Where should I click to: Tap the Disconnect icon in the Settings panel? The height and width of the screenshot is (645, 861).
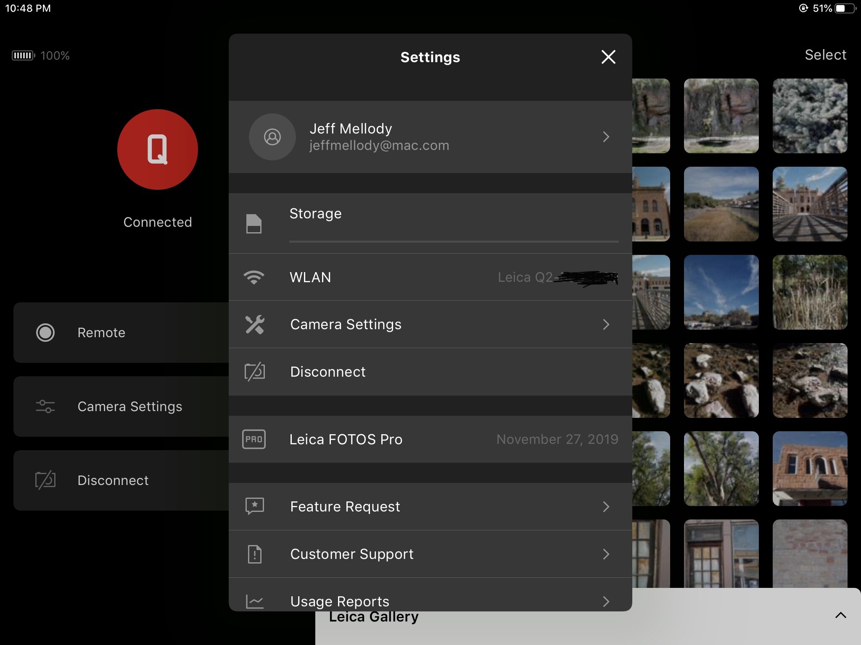click(255, 372)
